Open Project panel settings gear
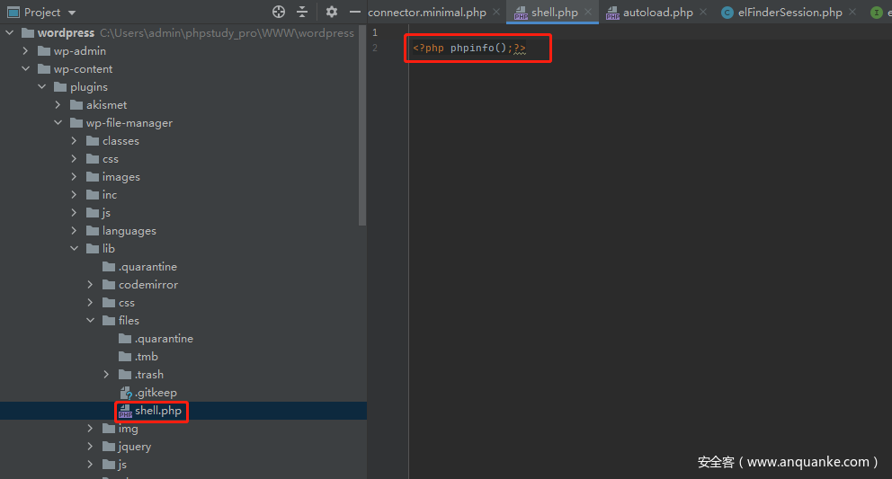Screen dimensions: 892x479 pos(332,12)
